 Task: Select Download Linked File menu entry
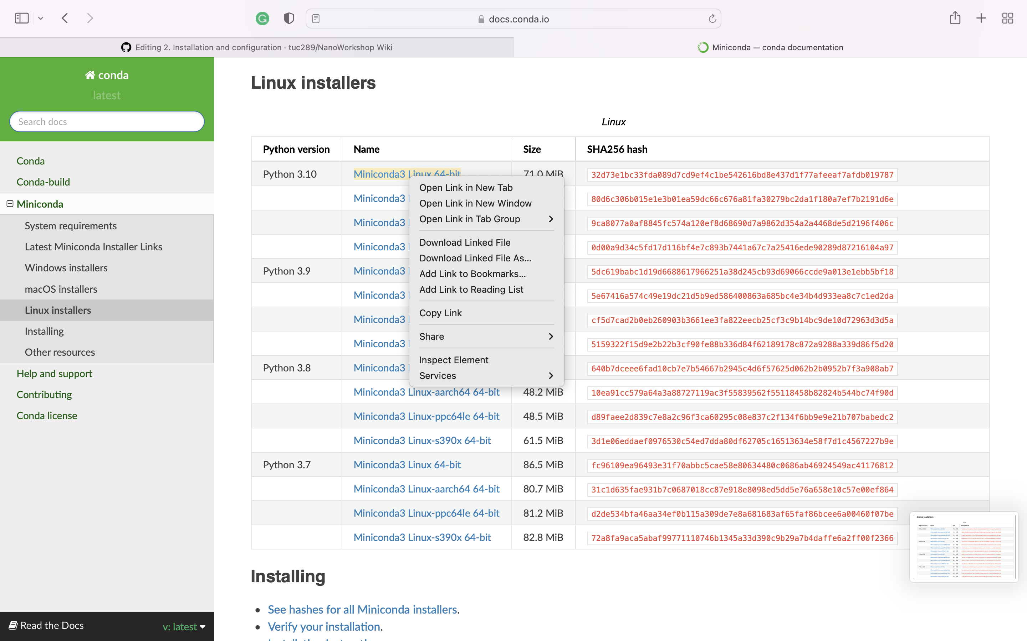465,243
